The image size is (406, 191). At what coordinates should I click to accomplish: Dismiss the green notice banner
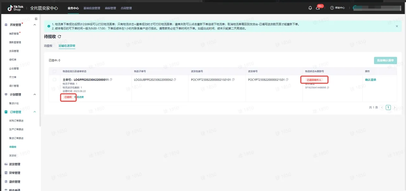397,26
